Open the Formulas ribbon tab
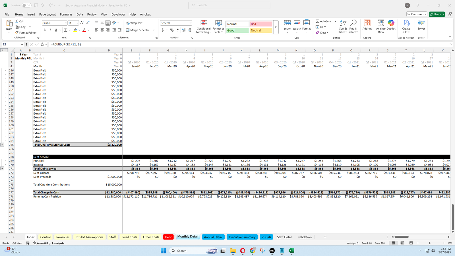 (x=66, y=15)
